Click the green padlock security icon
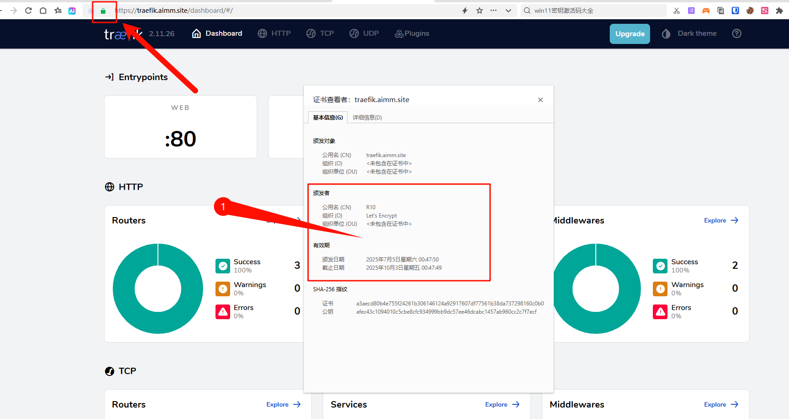 pos(103,11)
